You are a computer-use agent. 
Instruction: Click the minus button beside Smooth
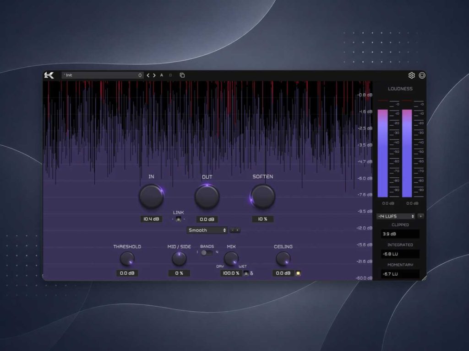[232, 230]
